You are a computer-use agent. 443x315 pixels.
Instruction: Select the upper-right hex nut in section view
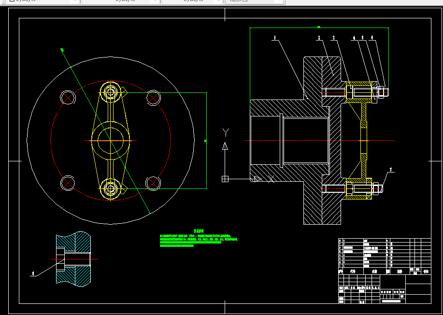pyautogui.click(x=381, y=92)
